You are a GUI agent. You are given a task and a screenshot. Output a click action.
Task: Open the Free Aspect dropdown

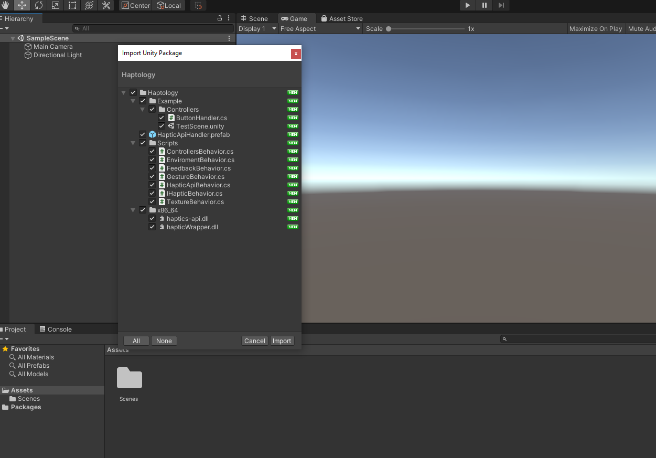point(320,29)
